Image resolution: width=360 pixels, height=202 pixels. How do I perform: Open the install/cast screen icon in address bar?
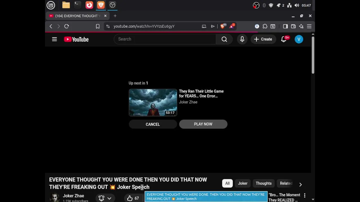point(204,26)
